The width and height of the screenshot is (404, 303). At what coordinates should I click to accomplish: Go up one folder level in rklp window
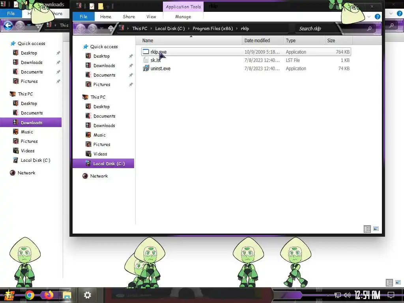(110, 28)
